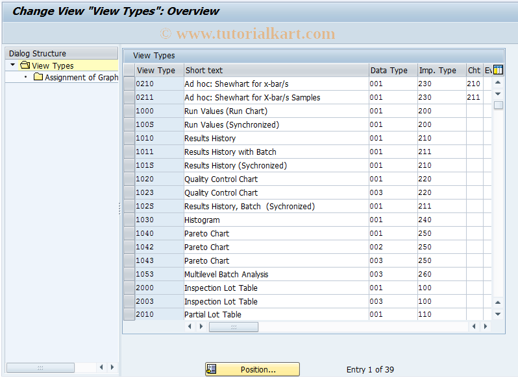This screenshot has height=377, width=518.
Task: Click the View Type column header
Action: tap(159, 70)
